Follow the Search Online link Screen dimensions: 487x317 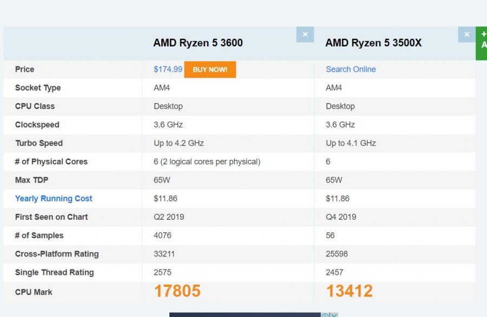point(351,69)
